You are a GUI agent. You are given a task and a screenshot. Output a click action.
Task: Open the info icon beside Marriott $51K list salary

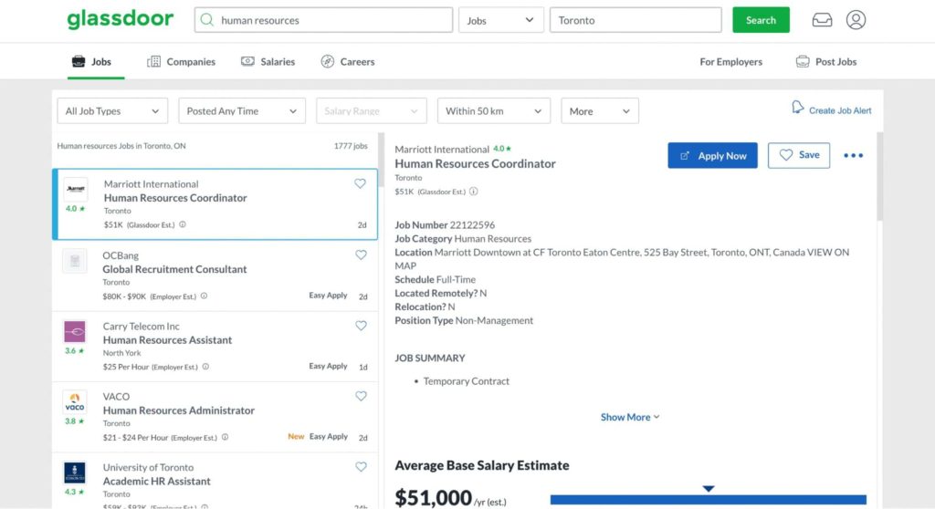coord(183,224)
